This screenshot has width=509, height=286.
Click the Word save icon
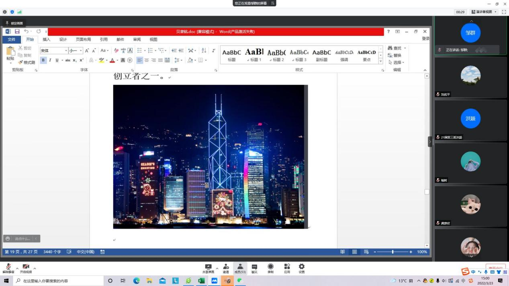click(x=17, y=31)
